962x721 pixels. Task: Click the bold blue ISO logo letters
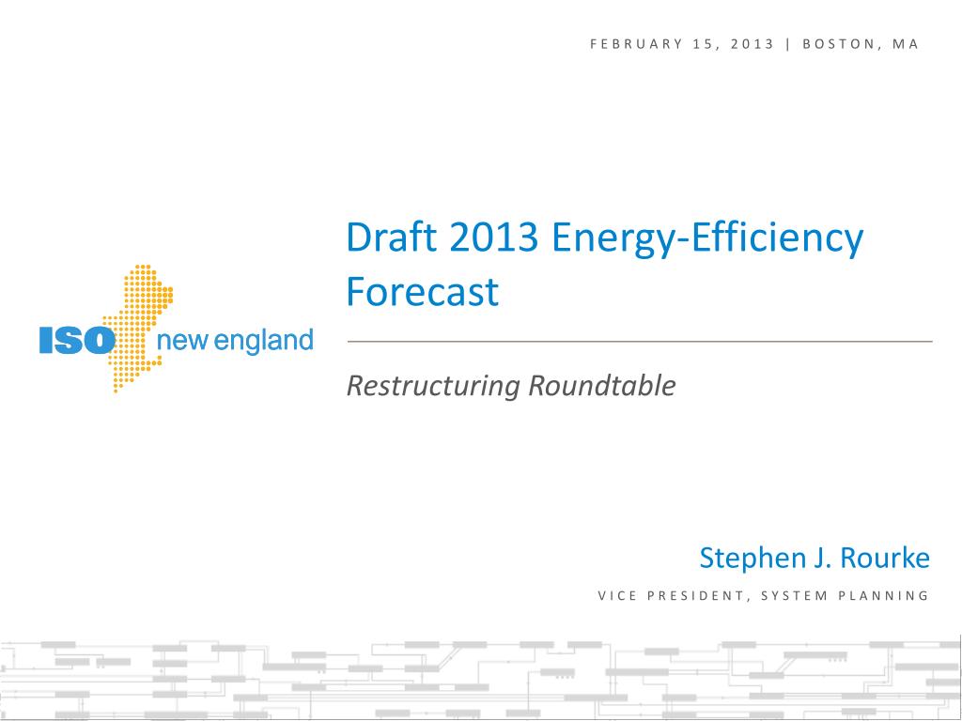pos(77,340)
